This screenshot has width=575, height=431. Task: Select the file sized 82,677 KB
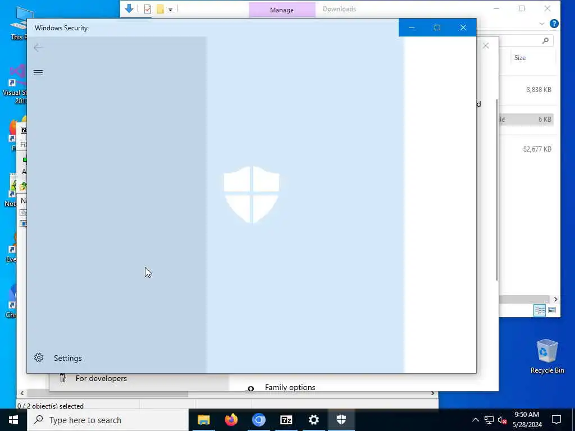(x=537, y=149)
